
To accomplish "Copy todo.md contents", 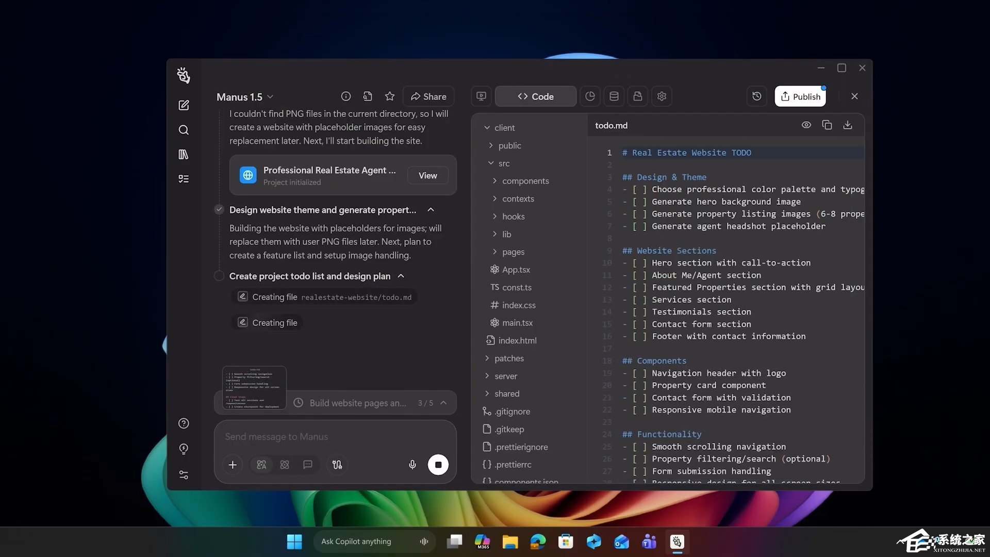I will [827, 125].
